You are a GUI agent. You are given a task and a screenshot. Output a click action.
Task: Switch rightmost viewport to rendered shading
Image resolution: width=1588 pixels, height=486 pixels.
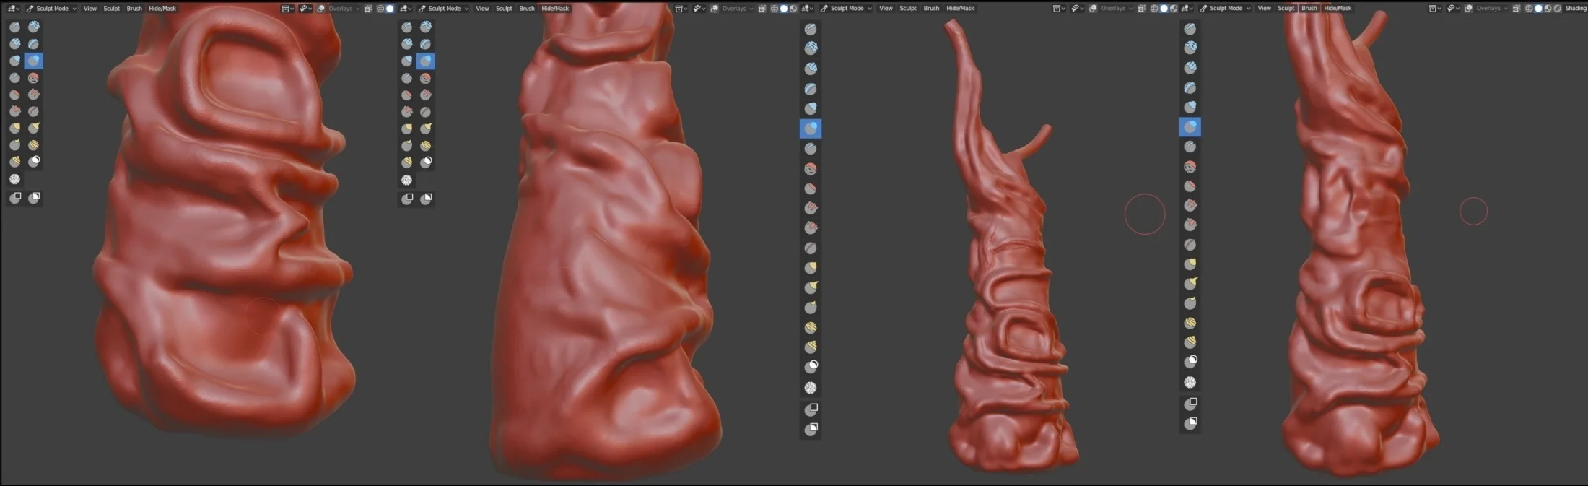(x=1557, y=9)
